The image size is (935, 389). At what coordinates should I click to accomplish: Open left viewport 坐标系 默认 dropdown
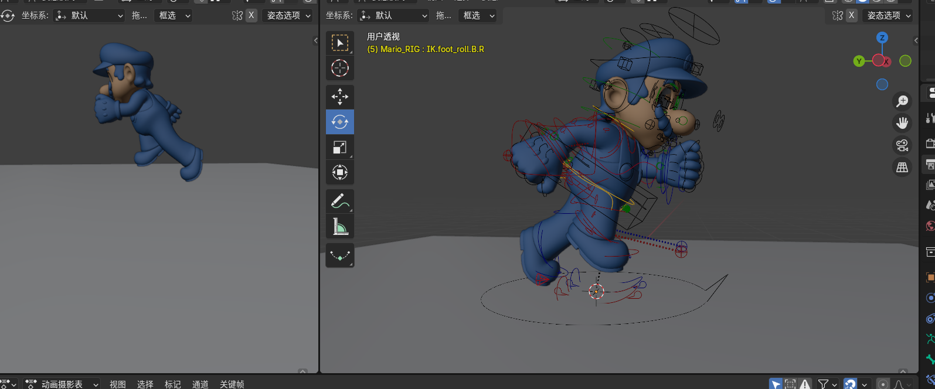click(90, 15)
